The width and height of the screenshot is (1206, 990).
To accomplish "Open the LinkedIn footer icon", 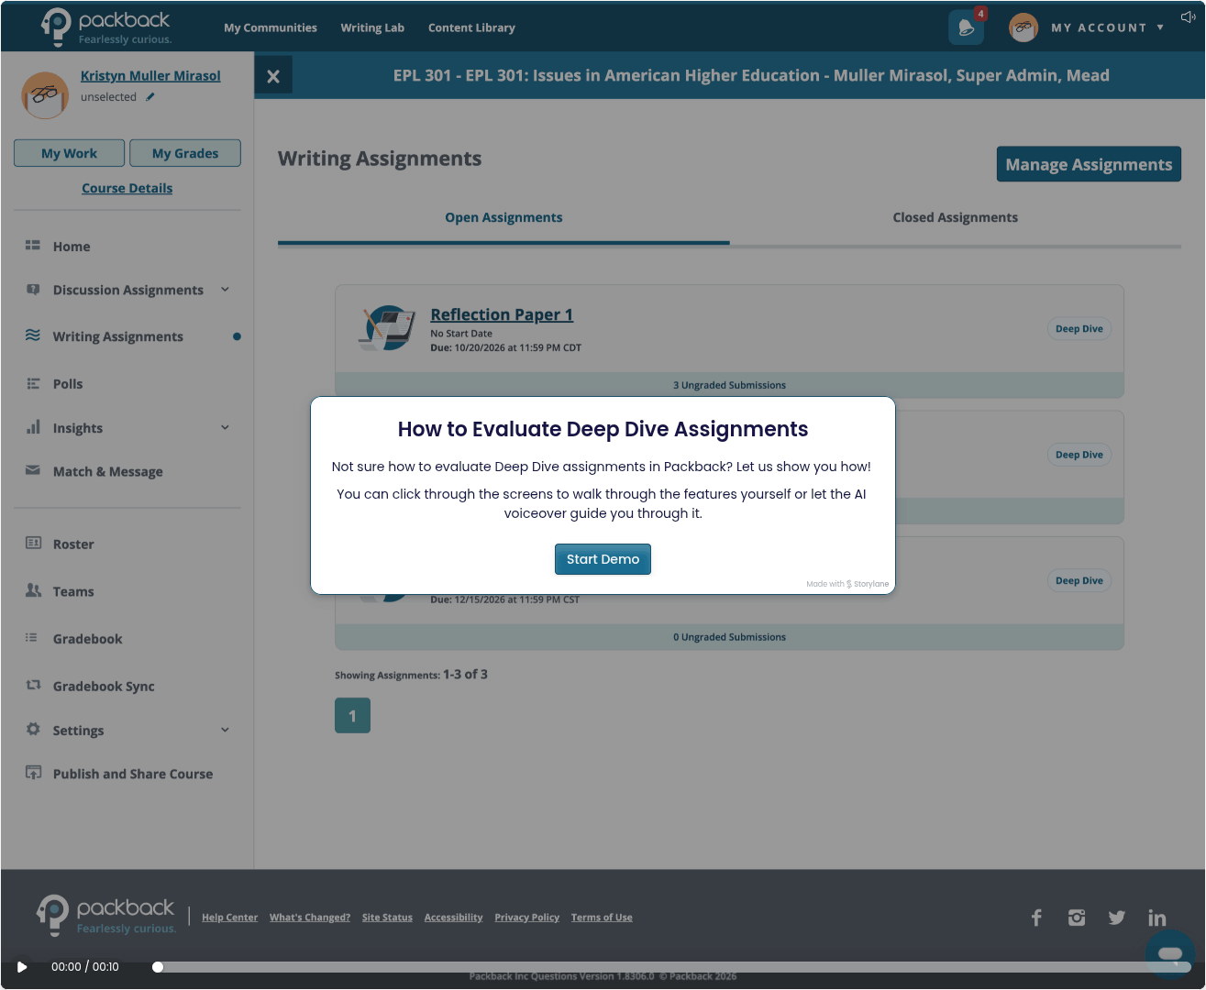I will coord(1157,918).
